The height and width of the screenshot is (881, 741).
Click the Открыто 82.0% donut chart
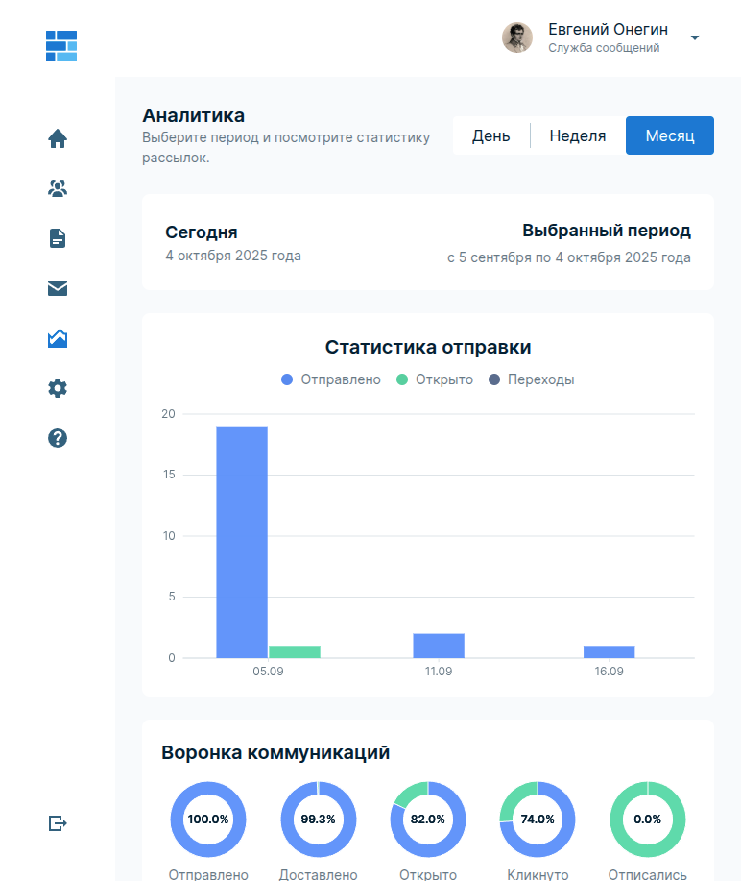(x=428, y=820)
